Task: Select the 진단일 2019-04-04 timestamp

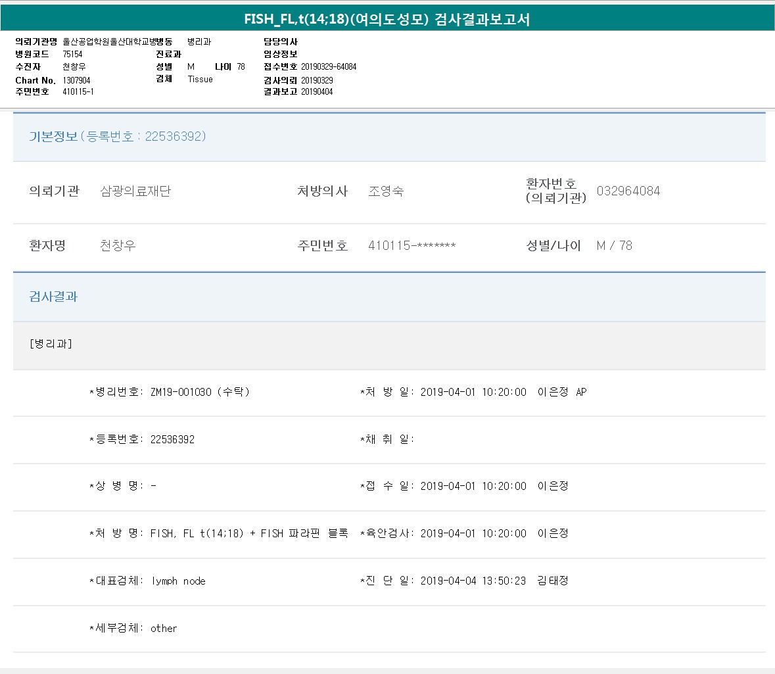Action: (473, 581)
